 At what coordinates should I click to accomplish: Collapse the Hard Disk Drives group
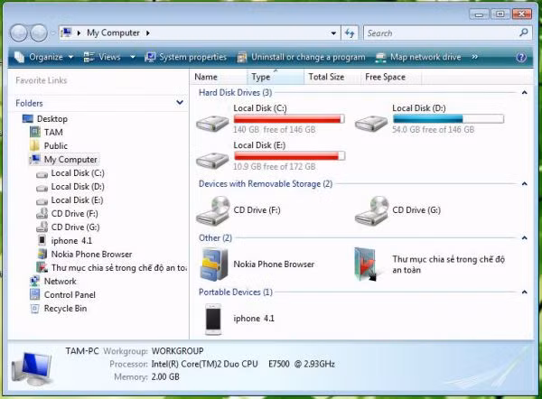pos(525,92)
